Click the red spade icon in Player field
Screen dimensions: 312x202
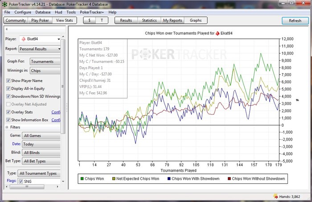click(x=24, y=39)
